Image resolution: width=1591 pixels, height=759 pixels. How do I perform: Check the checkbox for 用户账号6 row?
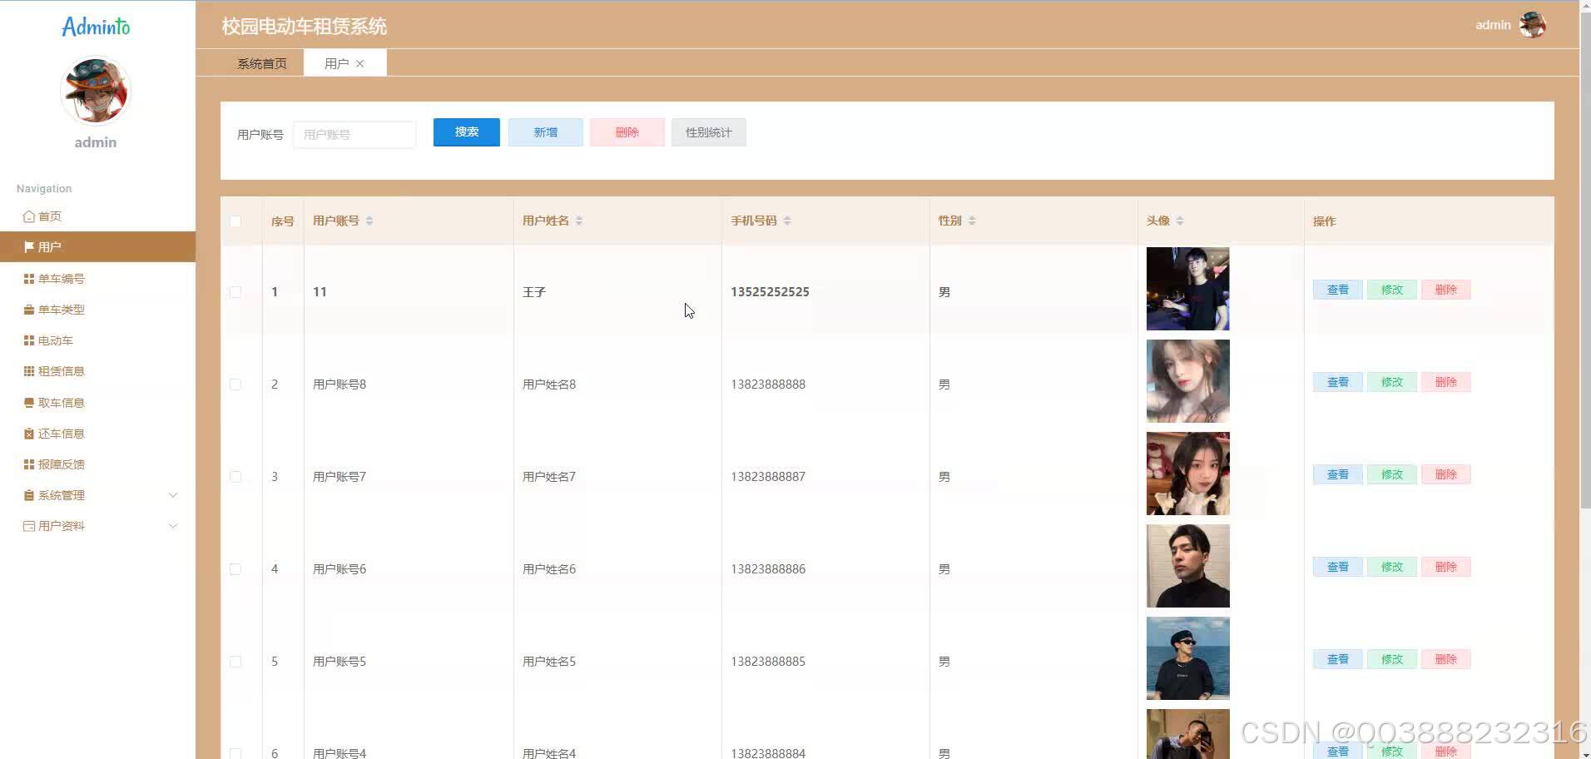click(235, 569)
